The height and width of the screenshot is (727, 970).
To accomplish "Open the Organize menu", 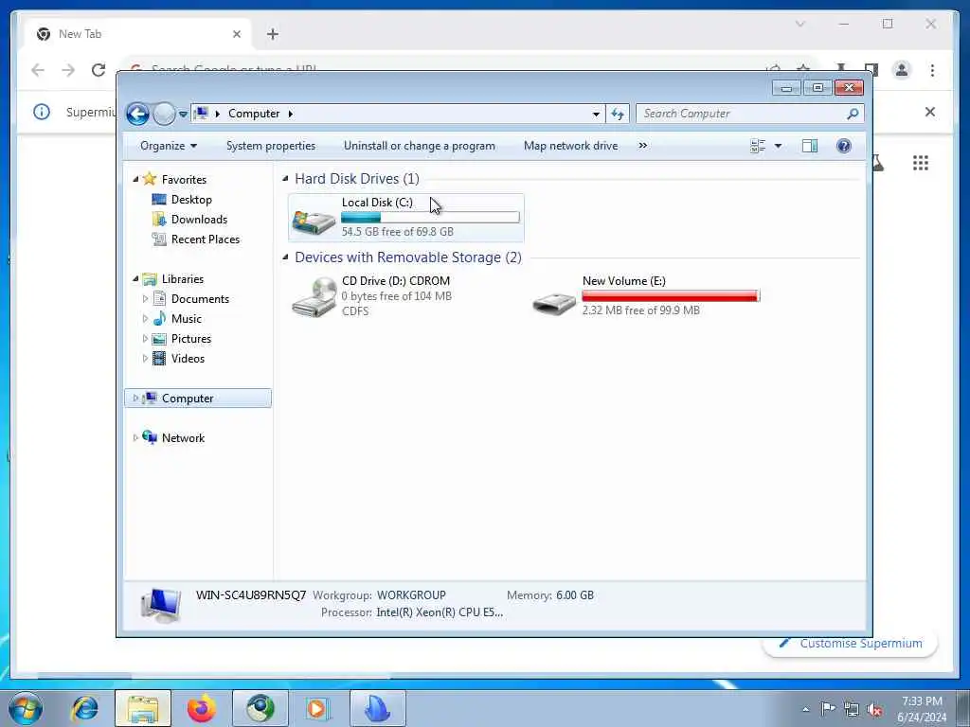I will point(169,146).
